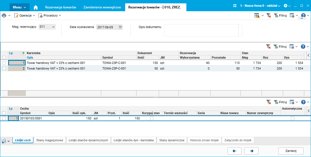Expand the print options arrow
Screen dimensions: 311x157
point(9,16)
